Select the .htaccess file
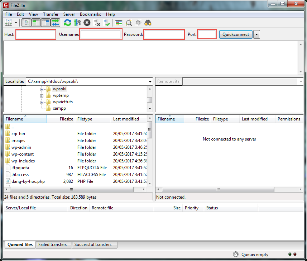The width and height of the screenshot is (307, 261). click(20, 175)
